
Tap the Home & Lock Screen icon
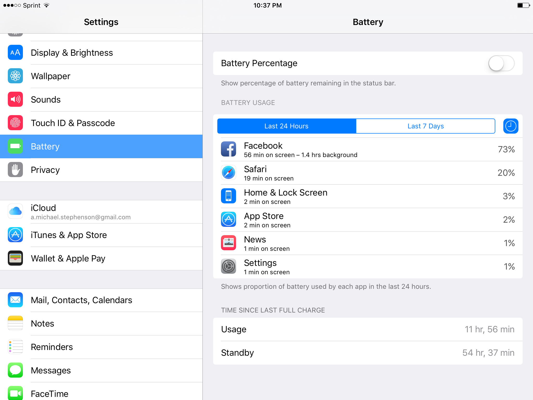coord(229,196)
